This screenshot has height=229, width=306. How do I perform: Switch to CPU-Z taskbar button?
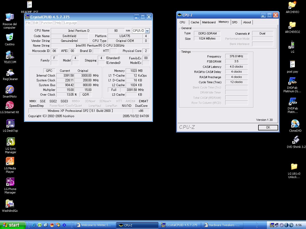coord(137,225)
